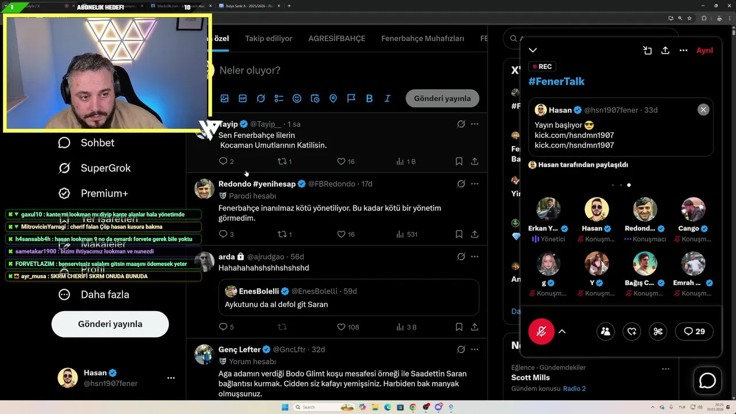Click the sidebar Gönderi yayınla white button
This screenshot has width=736, height=414.
[x=110, y=324]
